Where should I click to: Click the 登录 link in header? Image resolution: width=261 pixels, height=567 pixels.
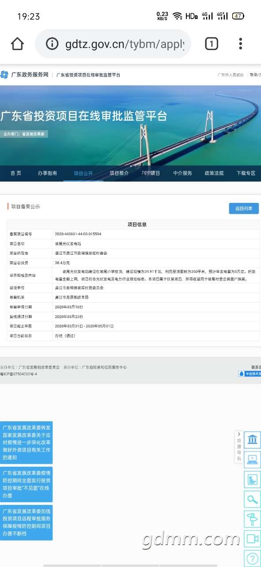click(x=253, y=75)
